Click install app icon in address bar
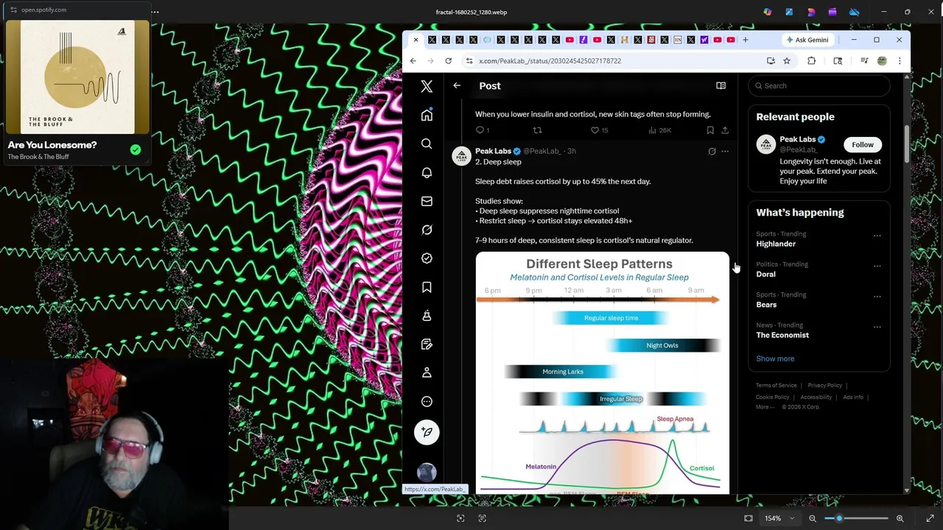 (x=771, y=61)
